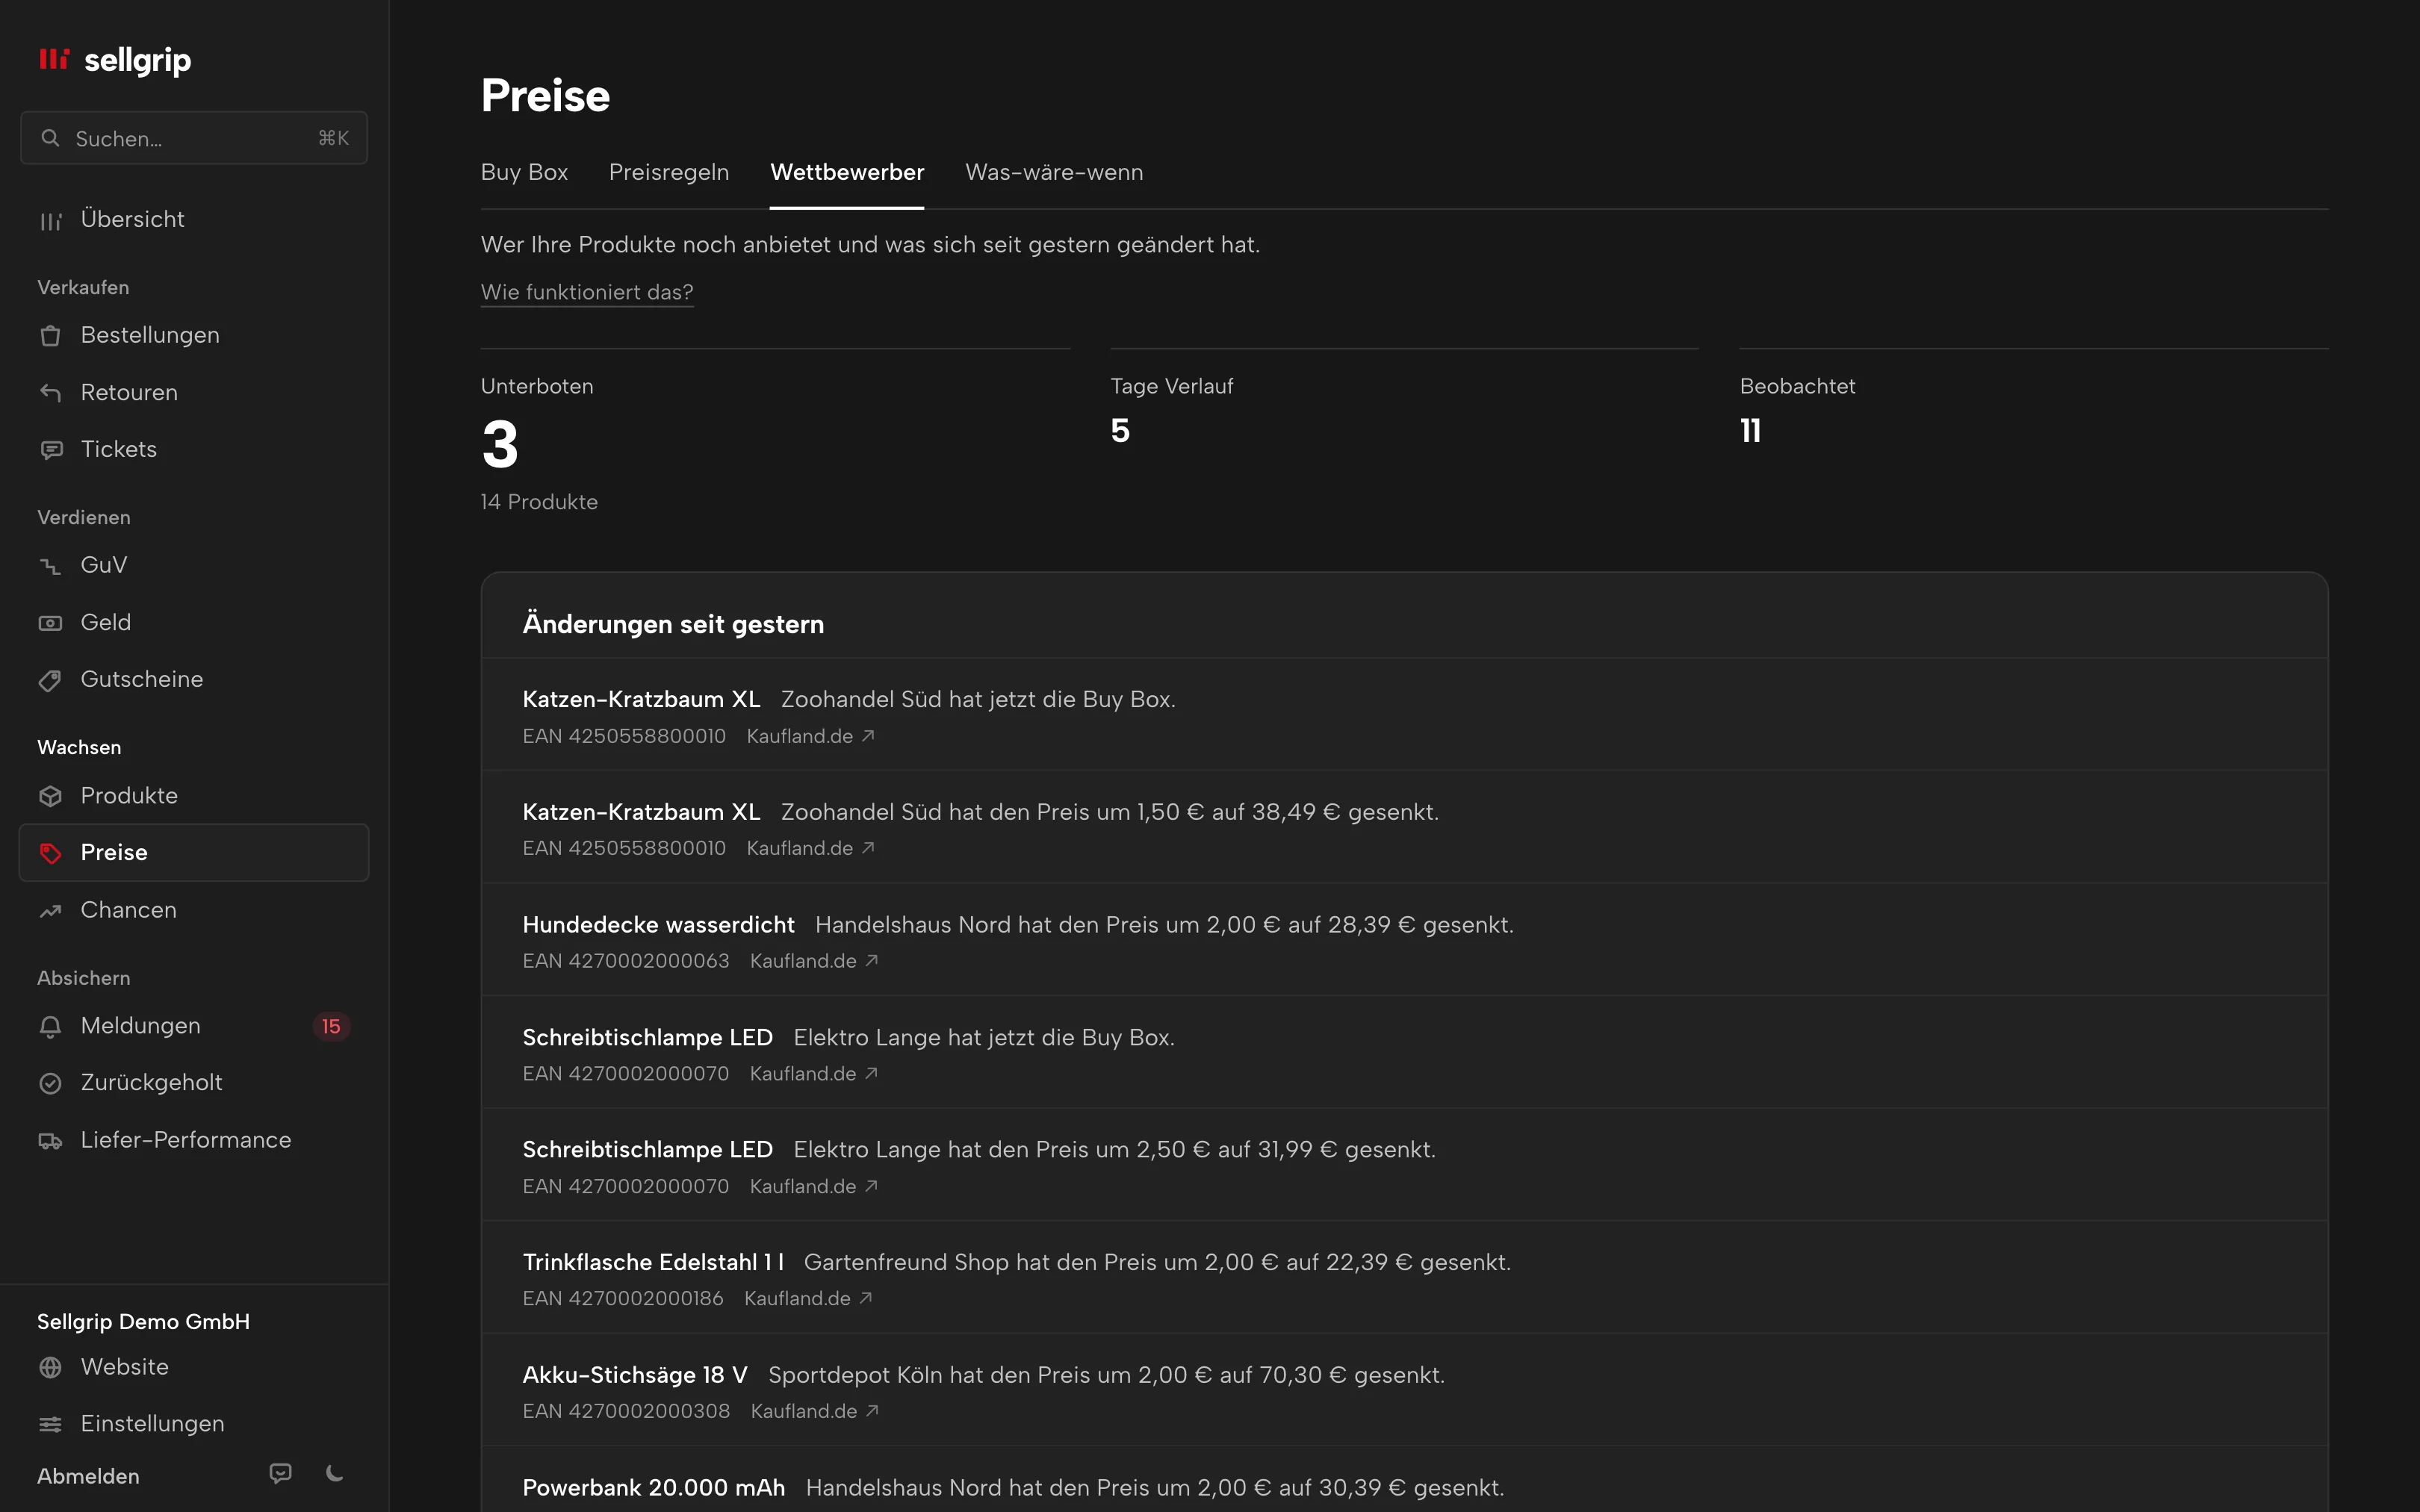2420x1512 pixels.
Task: Switch to the Buy Box tab
Action: coord(524,172)
